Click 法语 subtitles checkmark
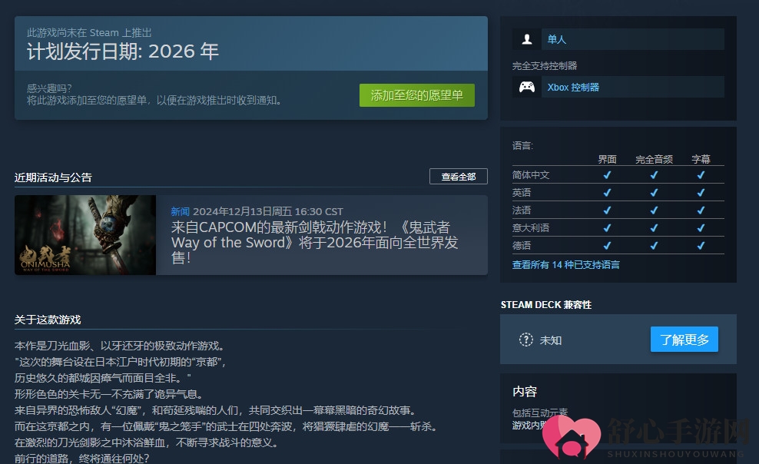The width and height of the screenshot is (759, 464). click(701, 210)
